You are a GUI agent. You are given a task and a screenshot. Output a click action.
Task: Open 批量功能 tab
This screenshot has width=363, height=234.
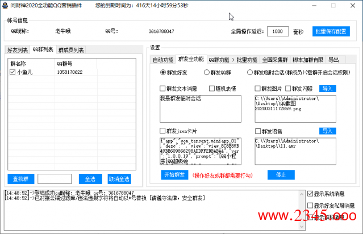pos(247,60)
